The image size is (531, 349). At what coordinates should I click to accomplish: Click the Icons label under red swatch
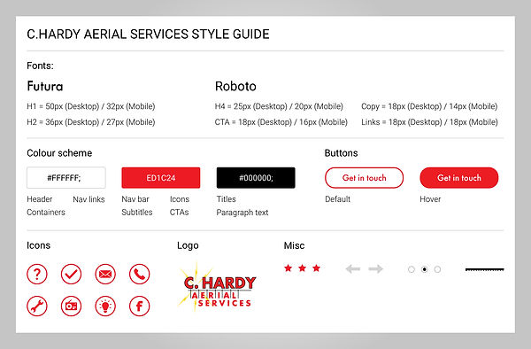180,199
